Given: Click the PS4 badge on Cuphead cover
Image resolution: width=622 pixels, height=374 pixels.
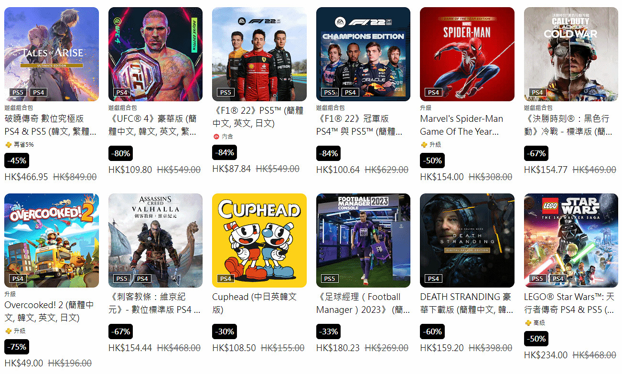Looking at the screenshot, I should [225, 278].
